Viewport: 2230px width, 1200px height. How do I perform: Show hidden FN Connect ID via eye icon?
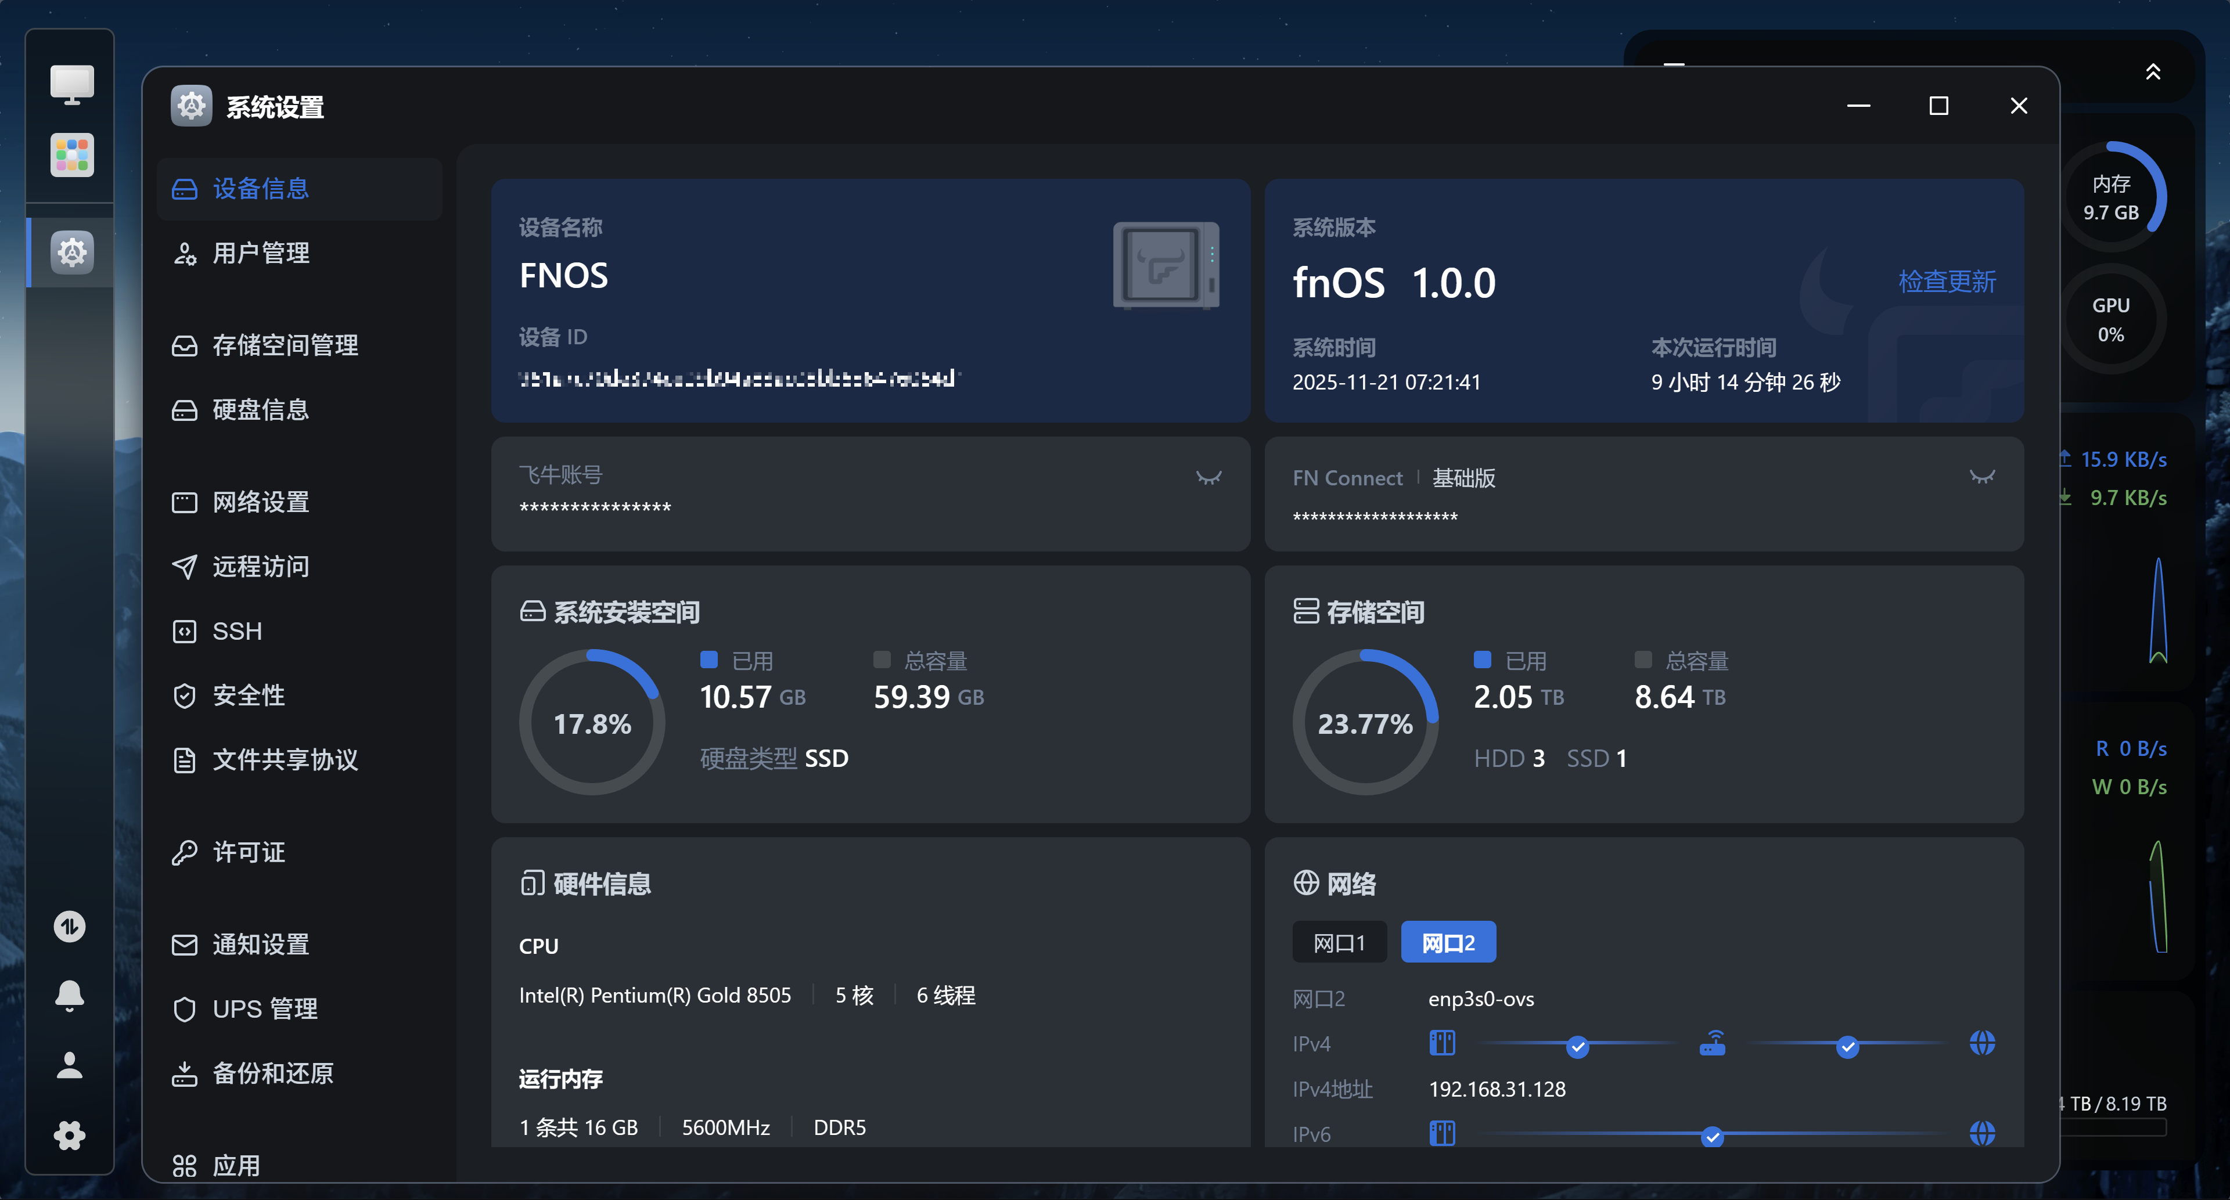pos(1981,478)
